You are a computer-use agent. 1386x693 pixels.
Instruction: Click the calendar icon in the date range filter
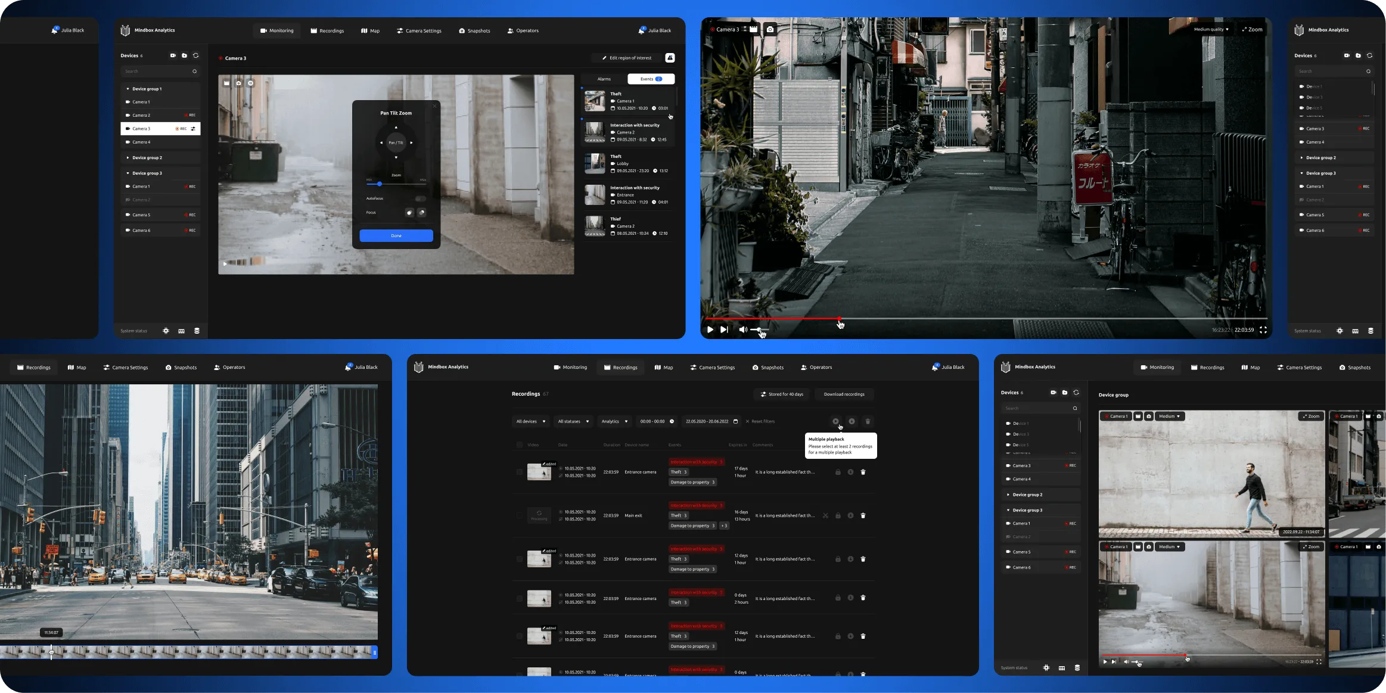(735, 421)
